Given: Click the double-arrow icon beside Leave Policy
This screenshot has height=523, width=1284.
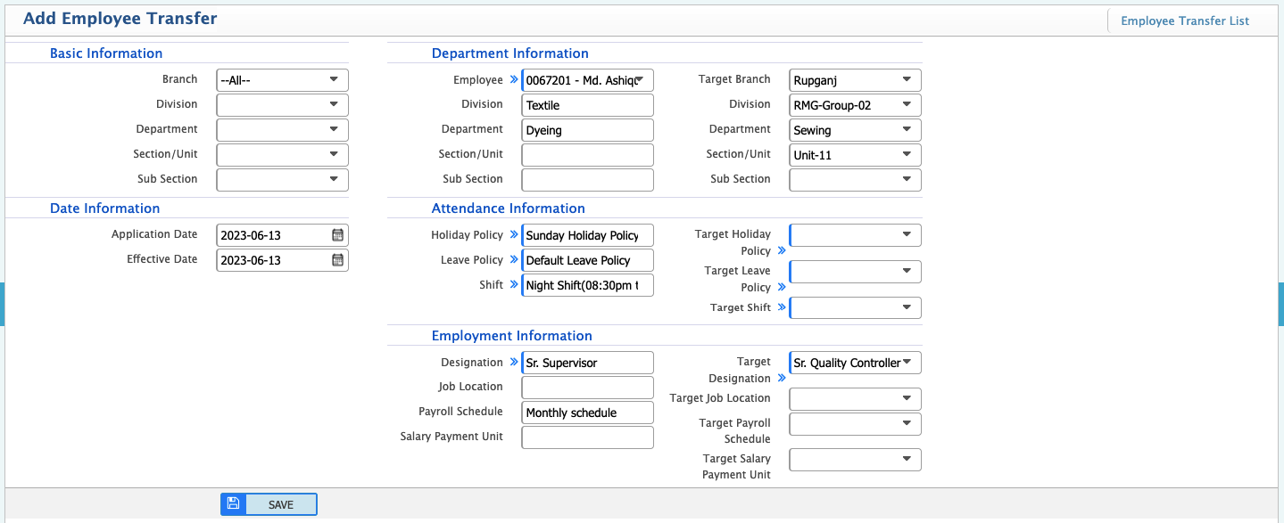Looking at the screenshot, I should click(x=513, y=260).
